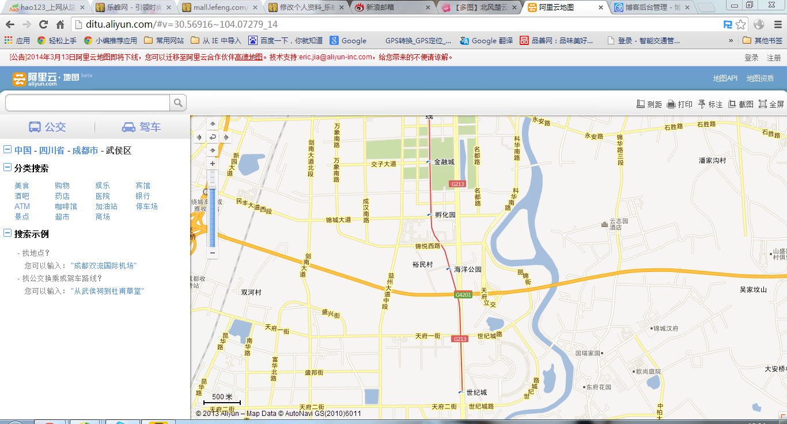Click the 截图 screenshot tool
787x424 pixels.
[741, 104]
